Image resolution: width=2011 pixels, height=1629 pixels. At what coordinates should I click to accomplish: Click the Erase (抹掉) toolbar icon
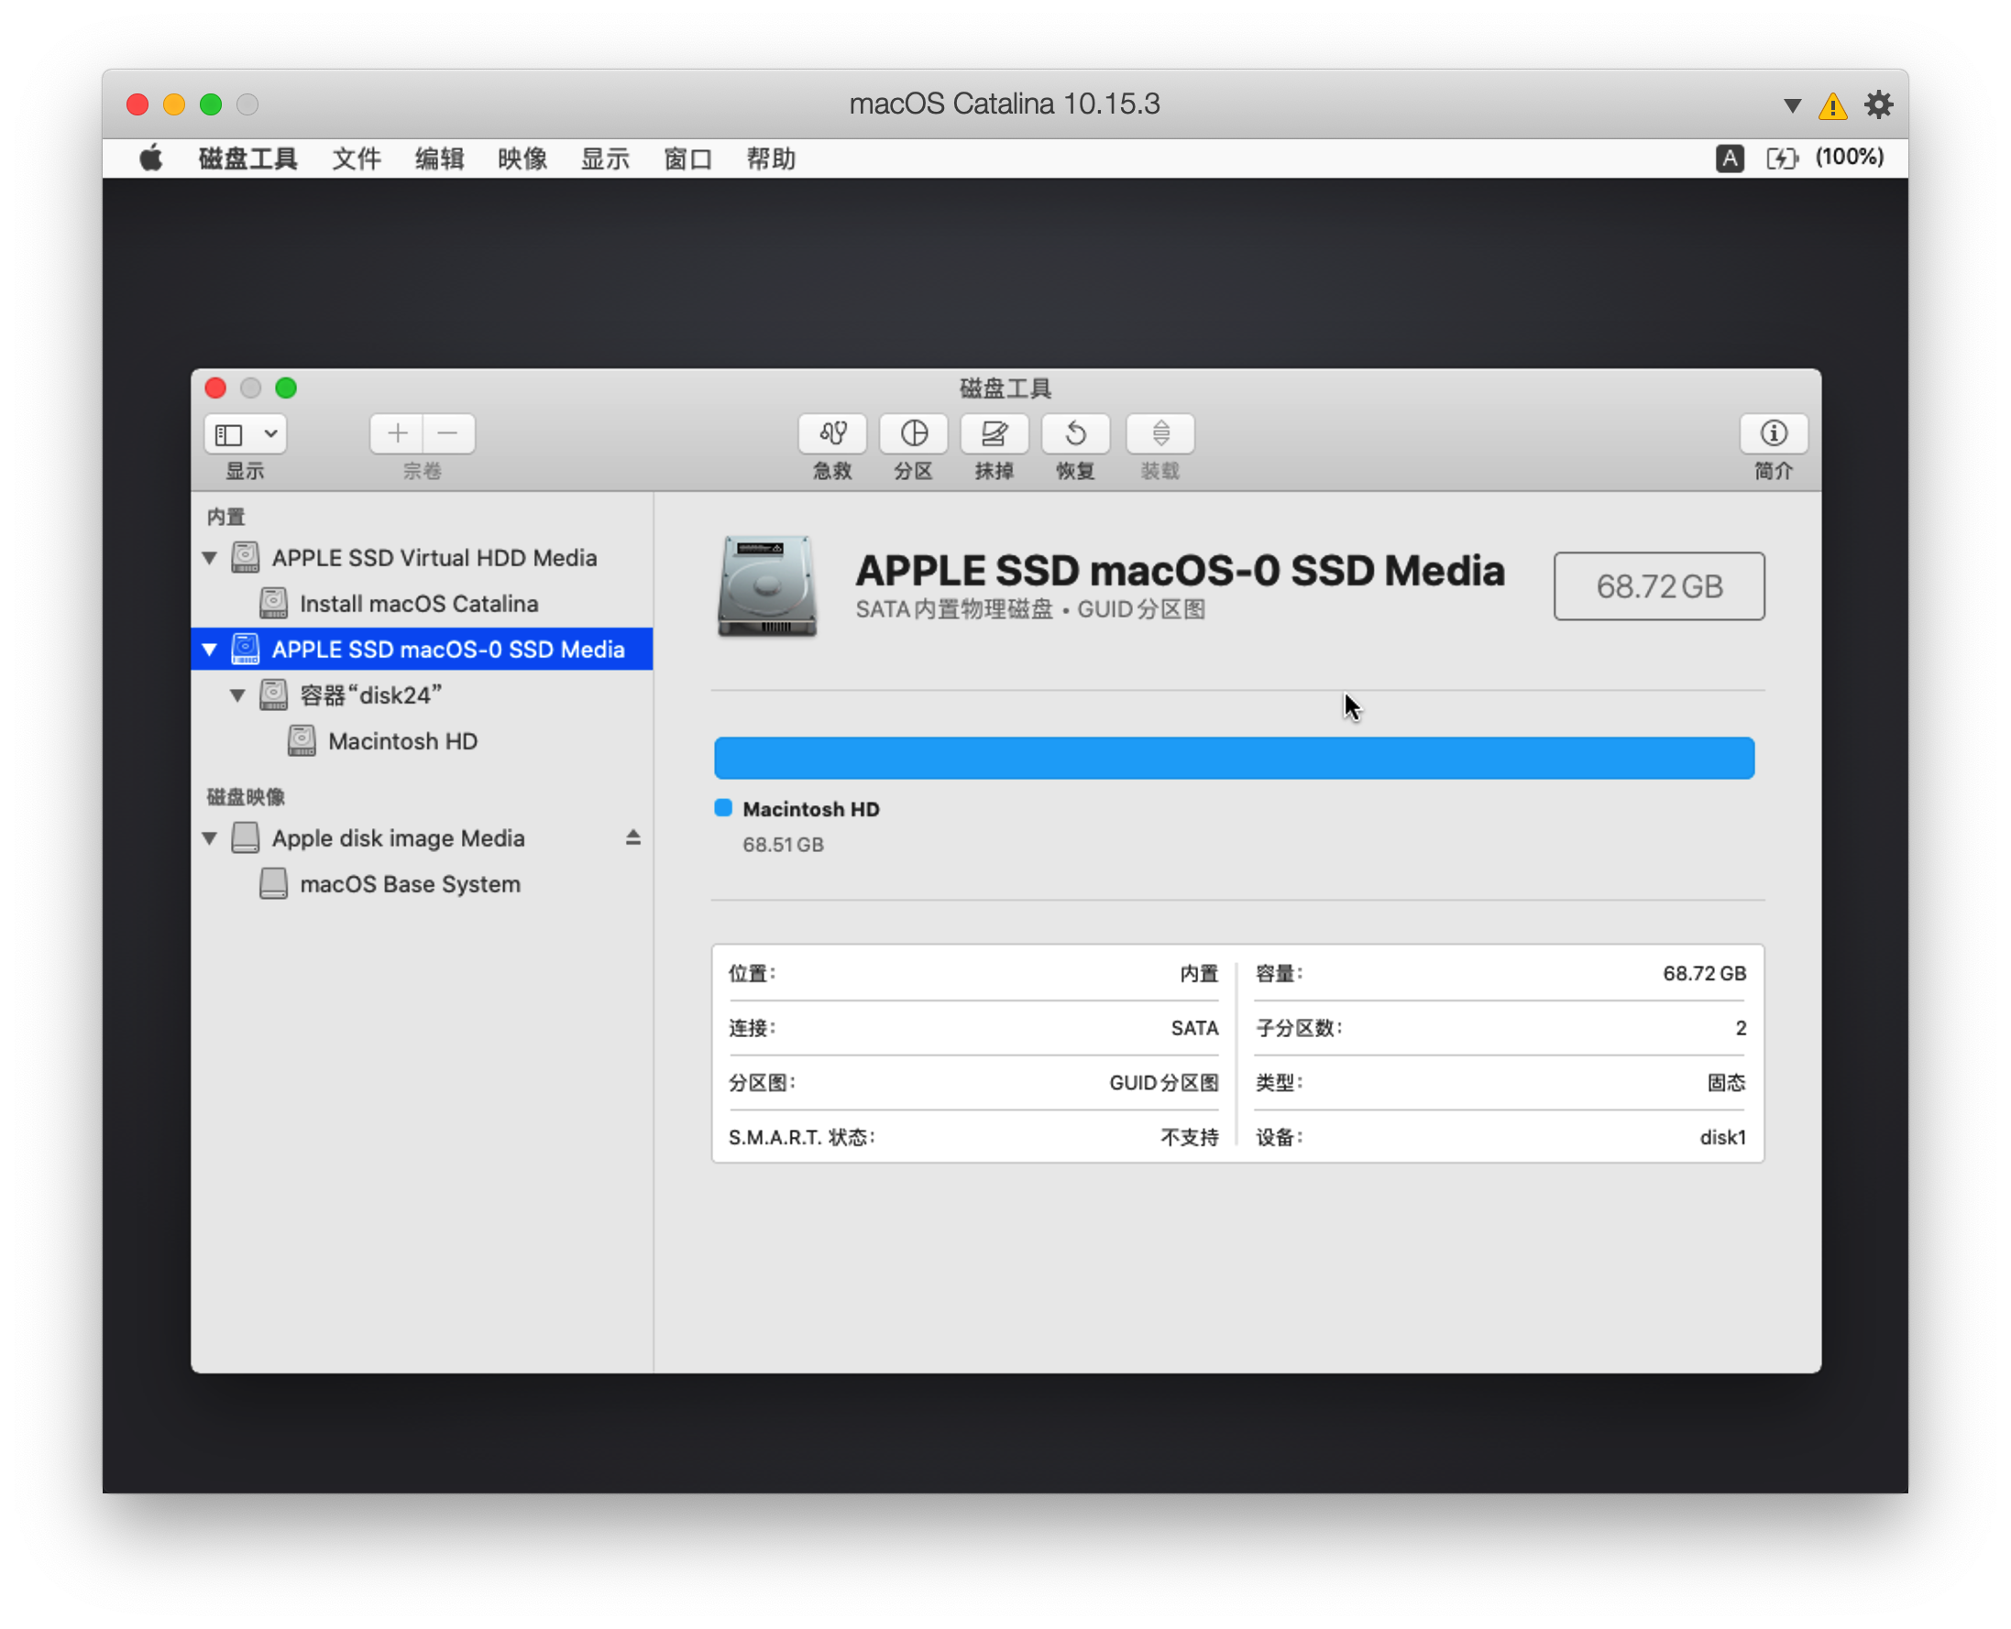click(x=995, y=433)
